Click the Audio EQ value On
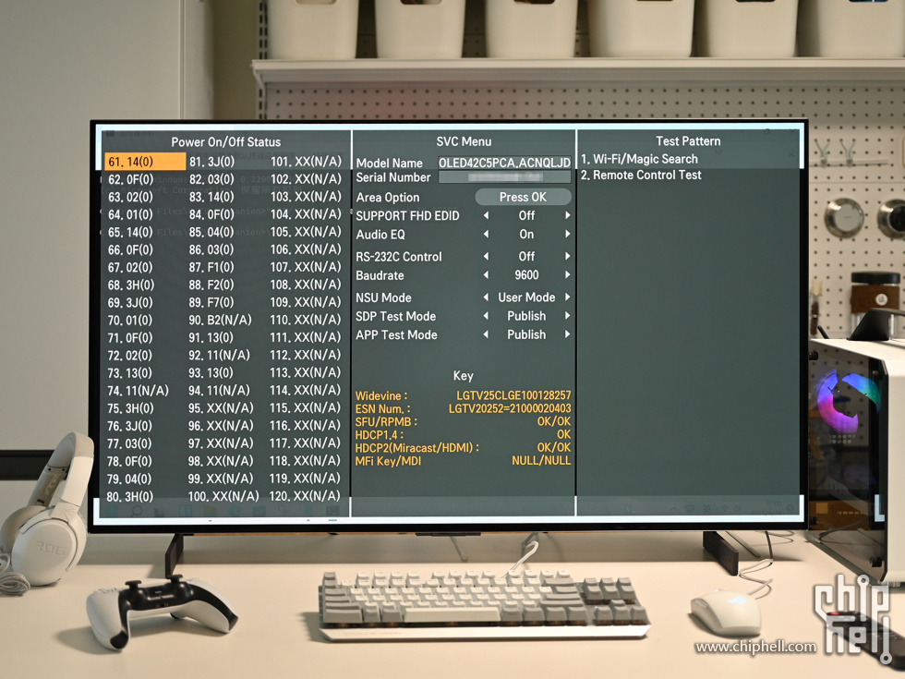Image resolution: width=905 pixels, height=679 pixels. [526, 235]
